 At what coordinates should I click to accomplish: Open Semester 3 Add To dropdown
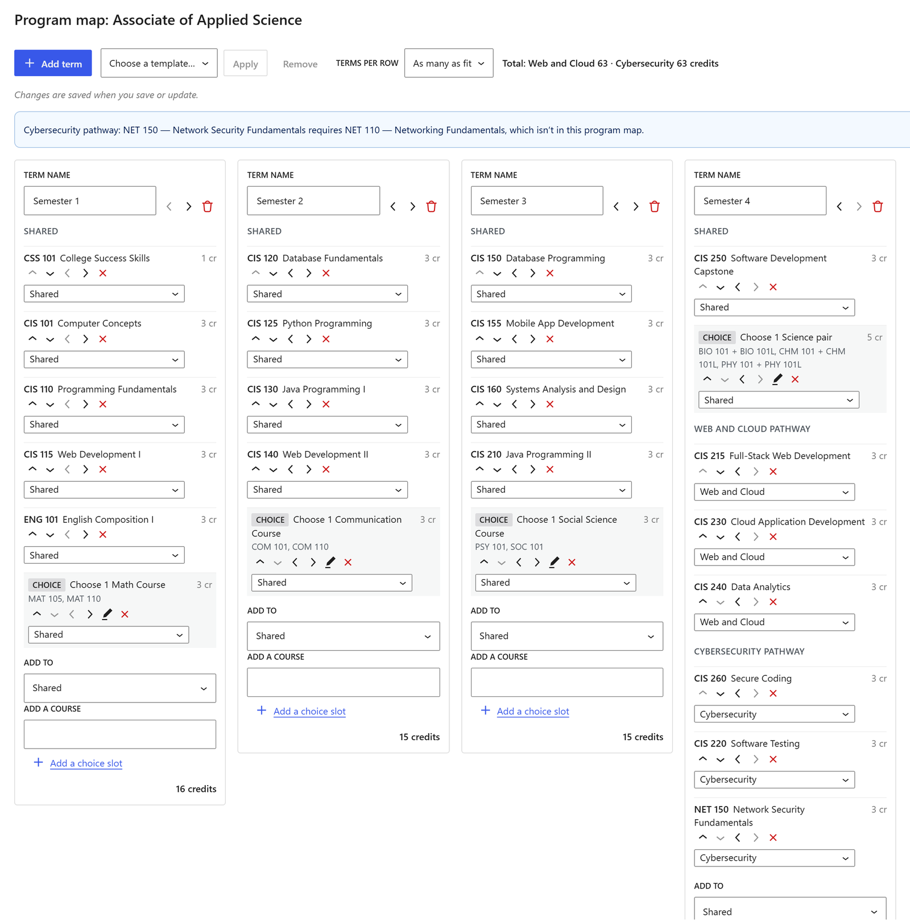tap(567, 636)
